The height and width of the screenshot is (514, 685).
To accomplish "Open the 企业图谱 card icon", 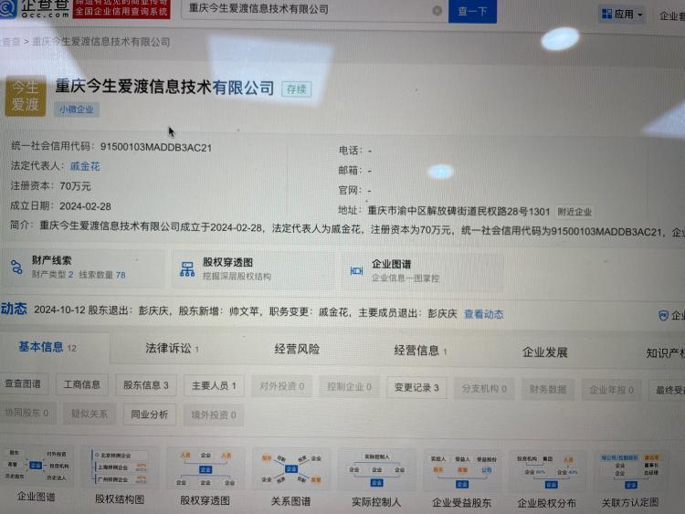I will pos(356,271).
